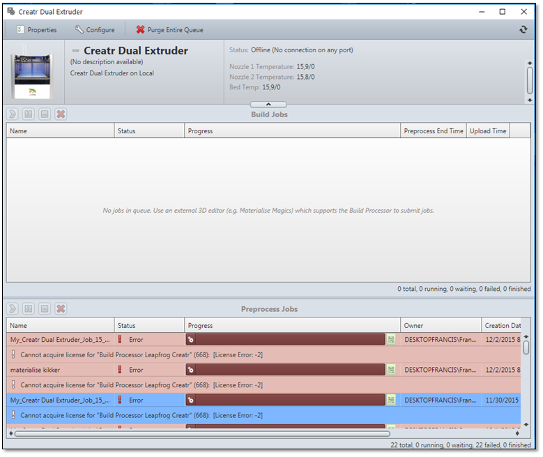The height and width of the screenshot is (457, 543).
Task: Click the Creation Date column header
Action: (x=501, y=325)
